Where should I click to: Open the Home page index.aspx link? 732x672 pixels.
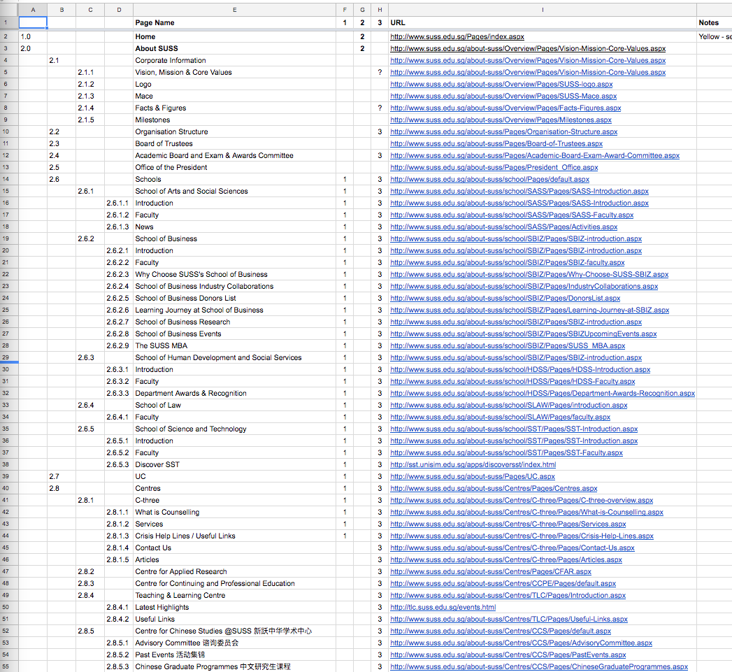[457, 36]
